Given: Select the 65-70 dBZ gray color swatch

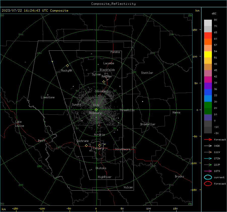Looking at the screenshot, I should 208,29.
